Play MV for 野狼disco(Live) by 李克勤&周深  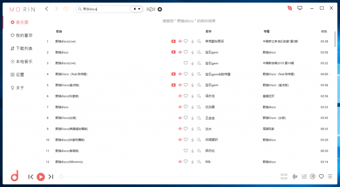click(173, 41)
